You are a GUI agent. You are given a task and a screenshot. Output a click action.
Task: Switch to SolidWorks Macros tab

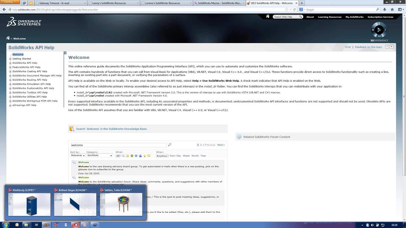tap(219, 3)
